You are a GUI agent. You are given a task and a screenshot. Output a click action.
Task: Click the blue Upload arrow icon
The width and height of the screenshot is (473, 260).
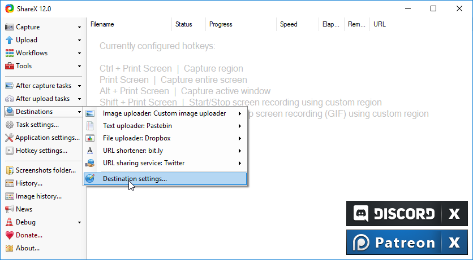tap(10, 40)
